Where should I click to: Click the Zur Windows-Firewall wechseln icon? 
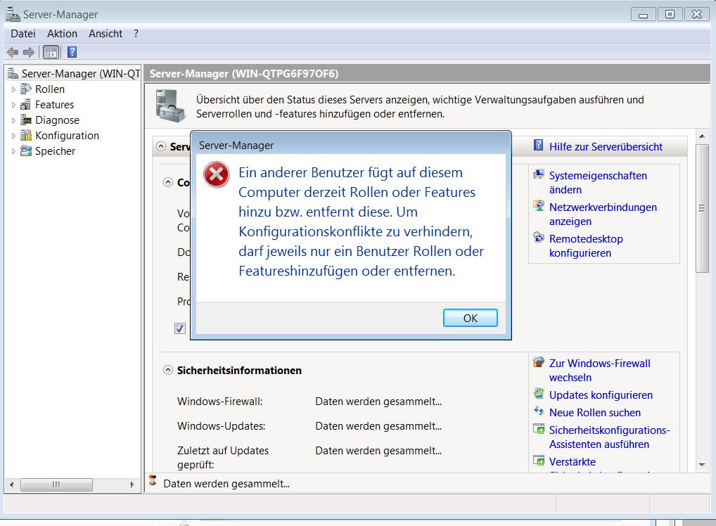pyautogui.click(x=539, y=362)
